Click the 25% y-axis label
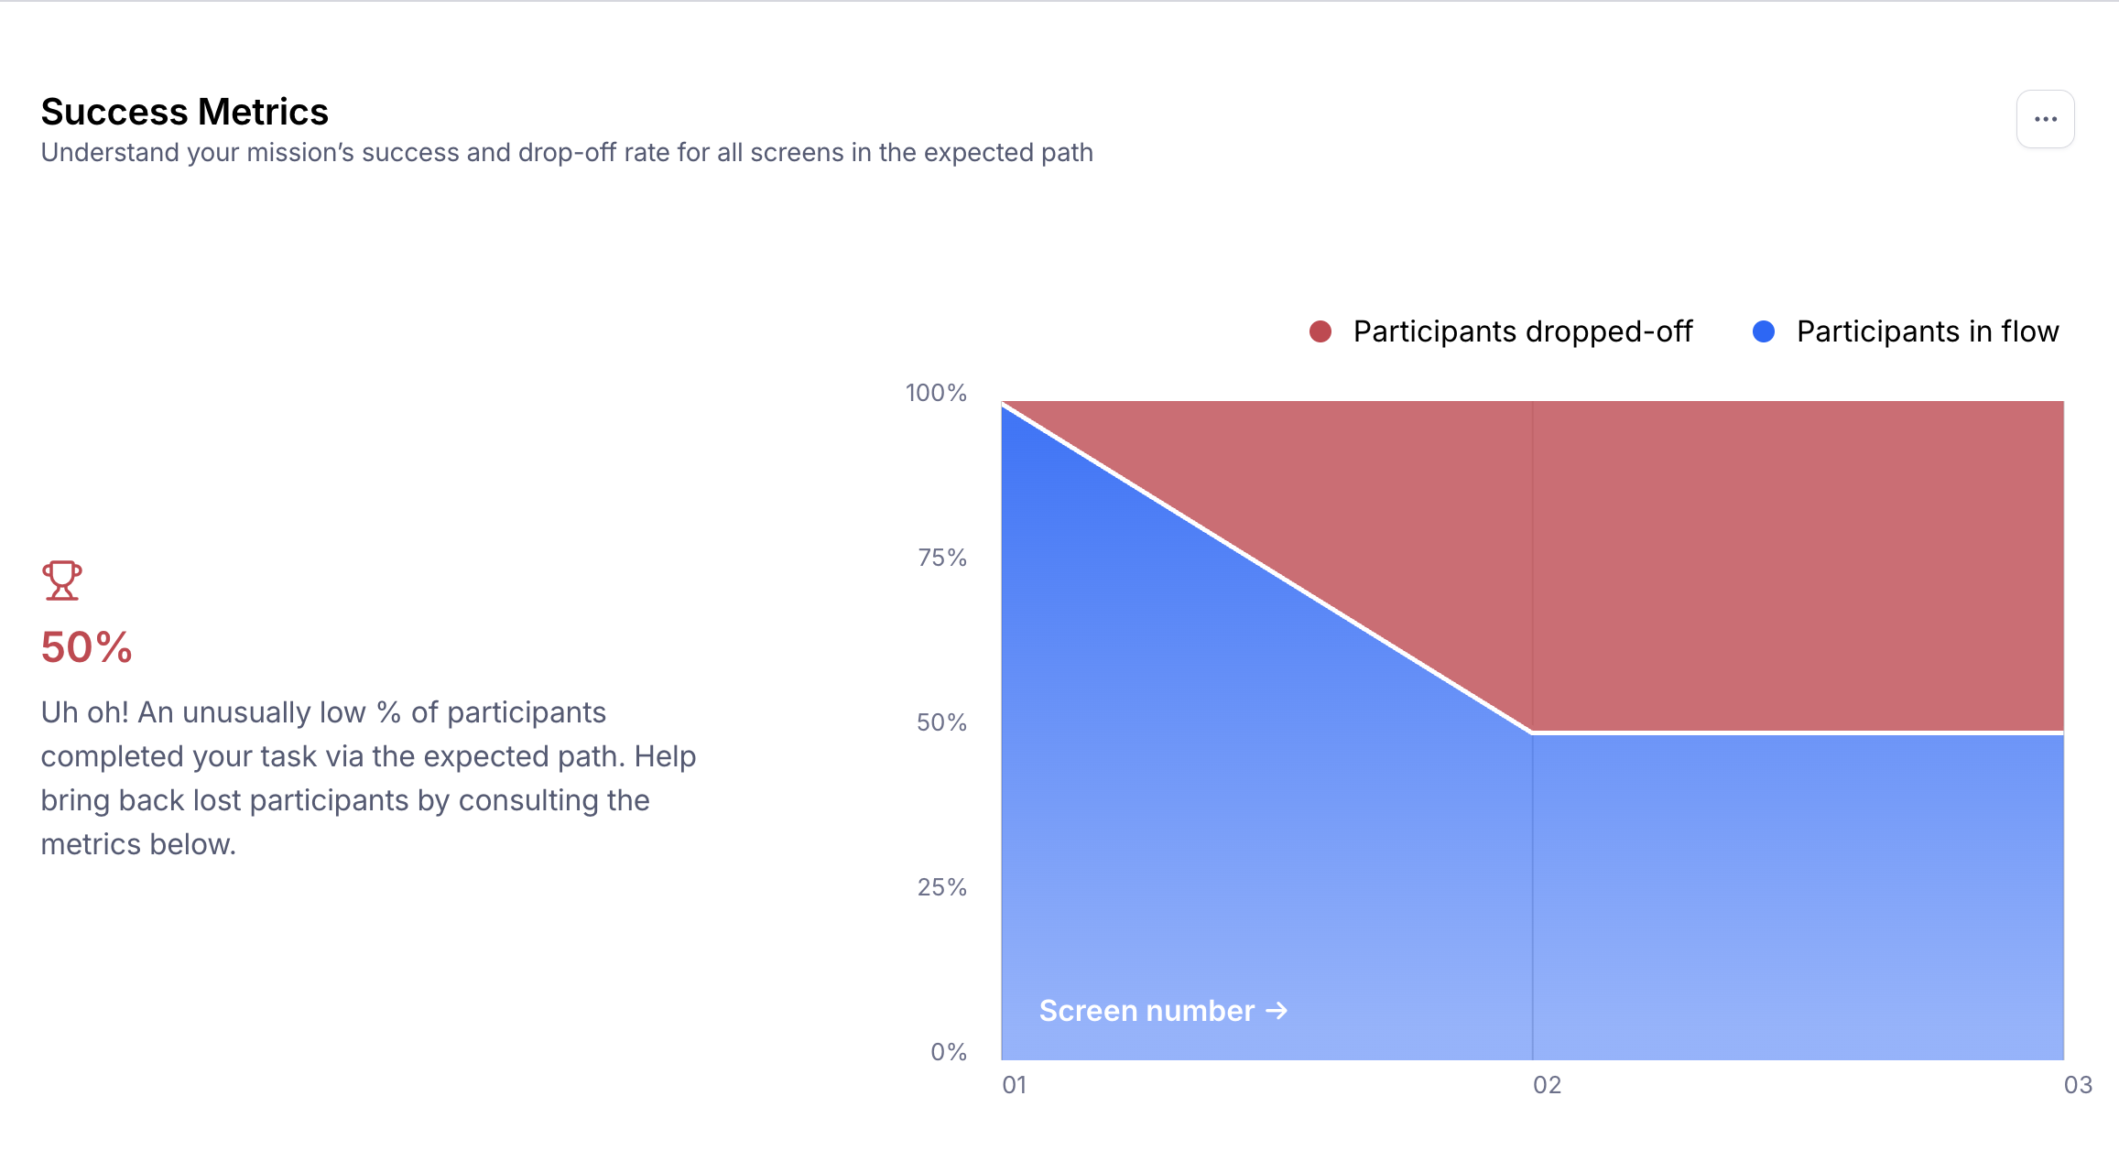The width and height of the screenshot is (2119, 1161). click(942, 887)
